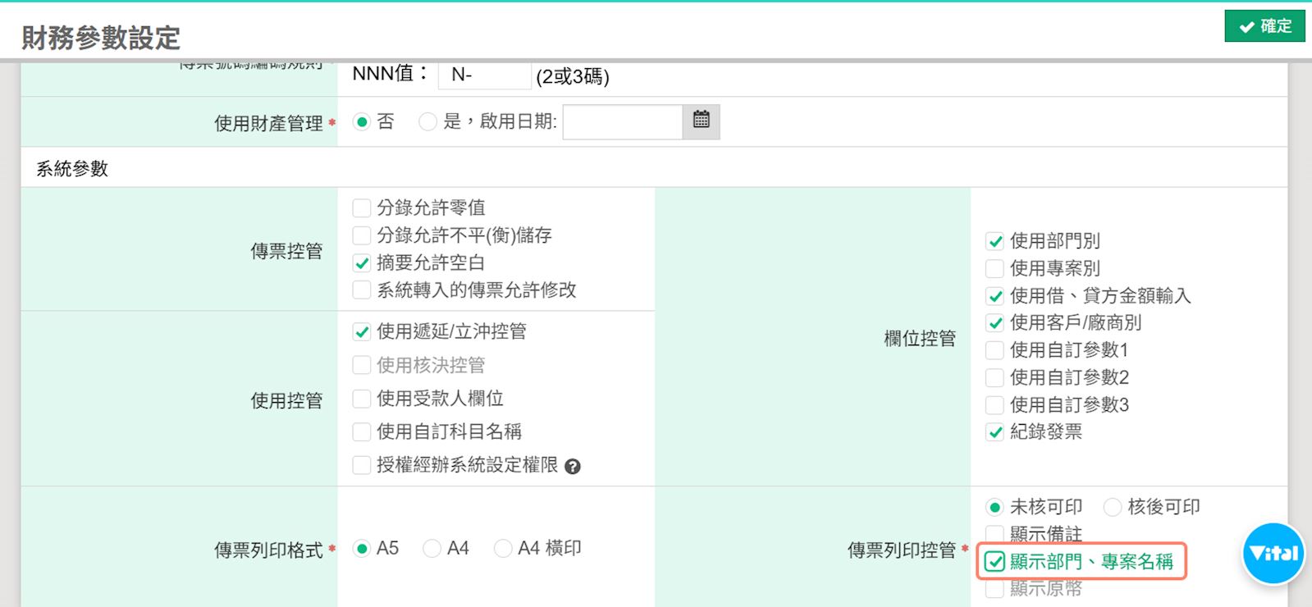Enable 使用專案別 checkbox
The image size is (1312, 607).
coord(994,269)
